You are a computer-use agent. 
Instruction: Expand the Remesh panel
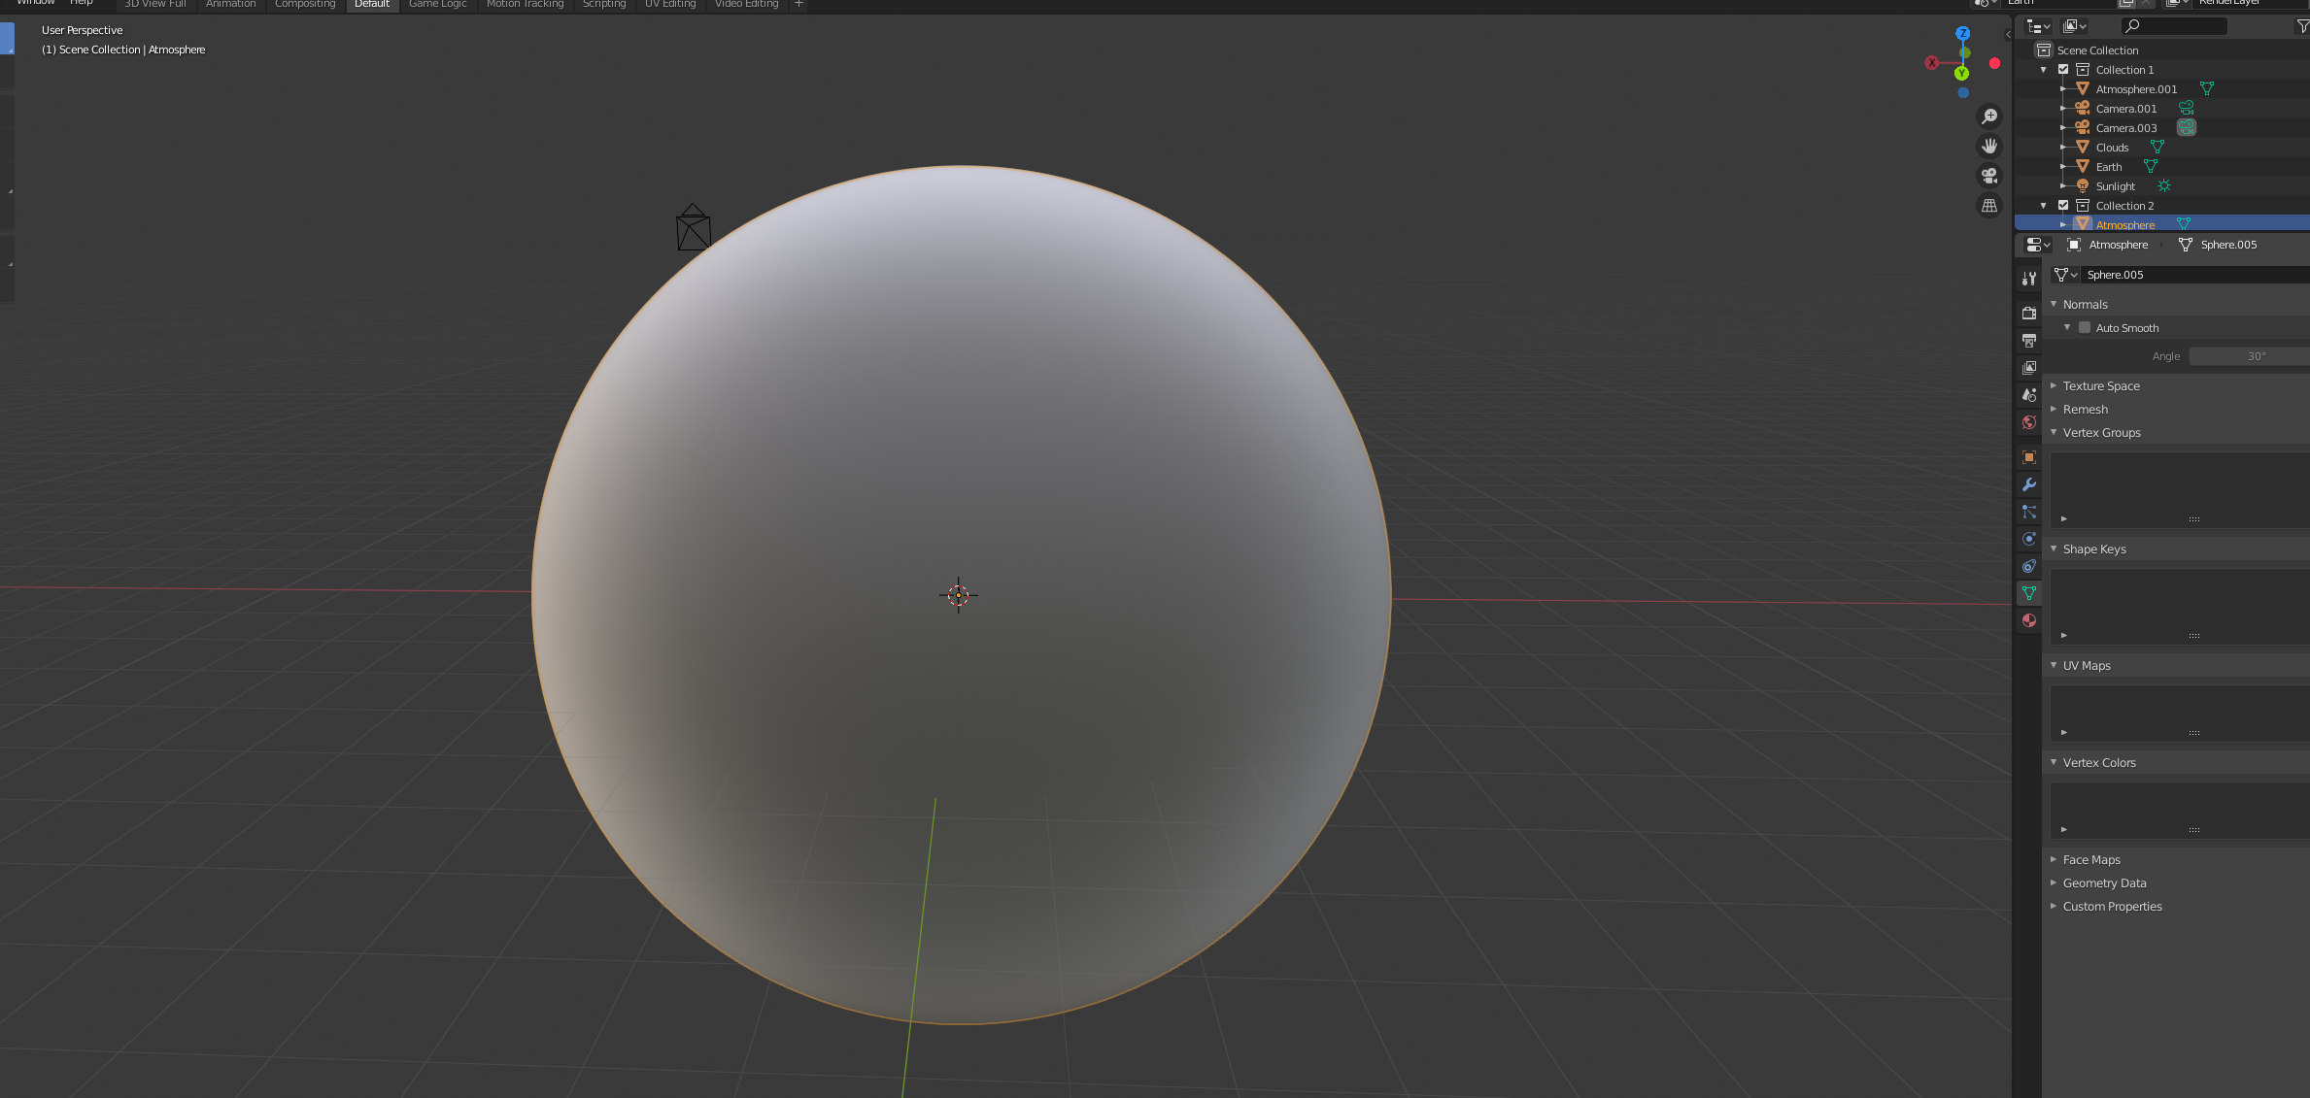[2054, 409]
